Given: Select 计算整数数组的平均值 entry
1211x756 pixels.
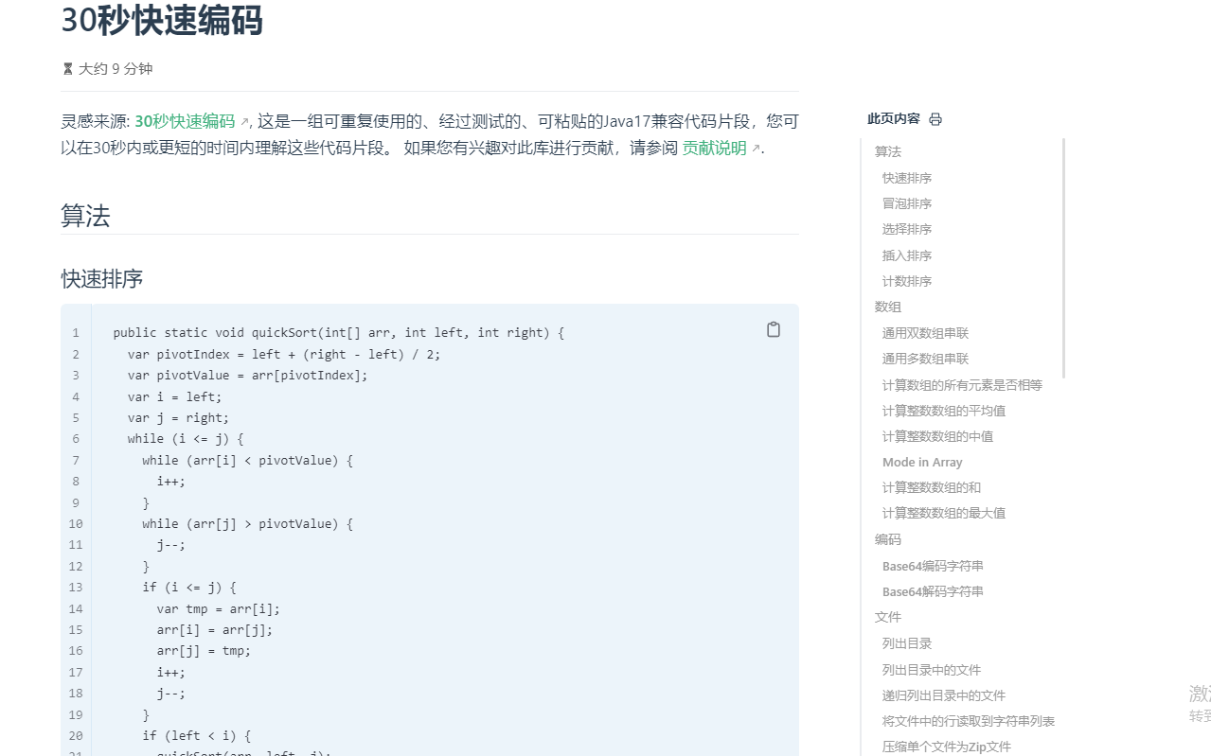Looking at the screenshot, I should [x=944, y=411].
